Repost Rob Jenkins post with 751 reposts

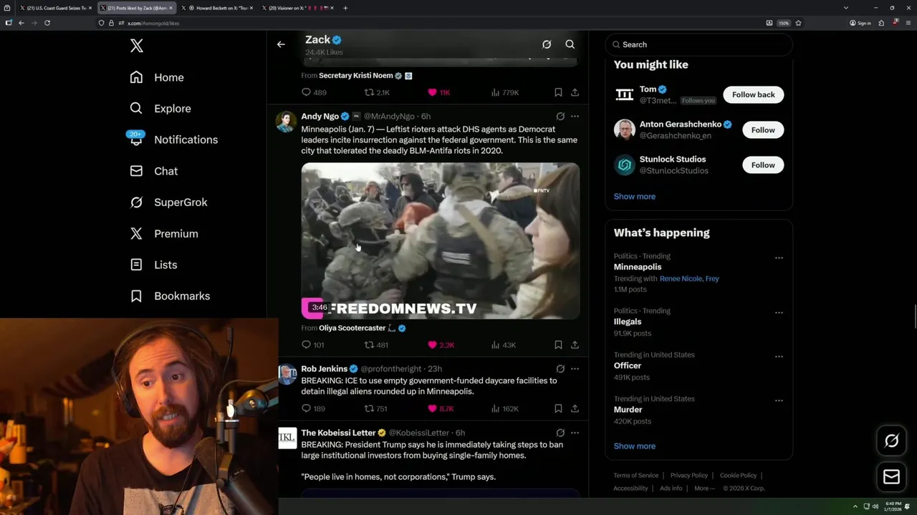tap(376, 408)
